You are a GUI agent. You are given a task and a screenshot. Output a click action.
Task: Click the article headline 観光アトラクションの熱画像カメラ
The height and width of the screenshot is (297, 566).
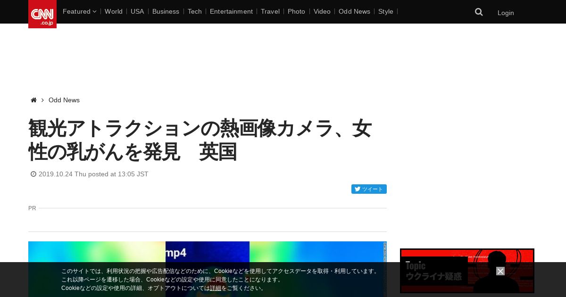click(200, 140)
